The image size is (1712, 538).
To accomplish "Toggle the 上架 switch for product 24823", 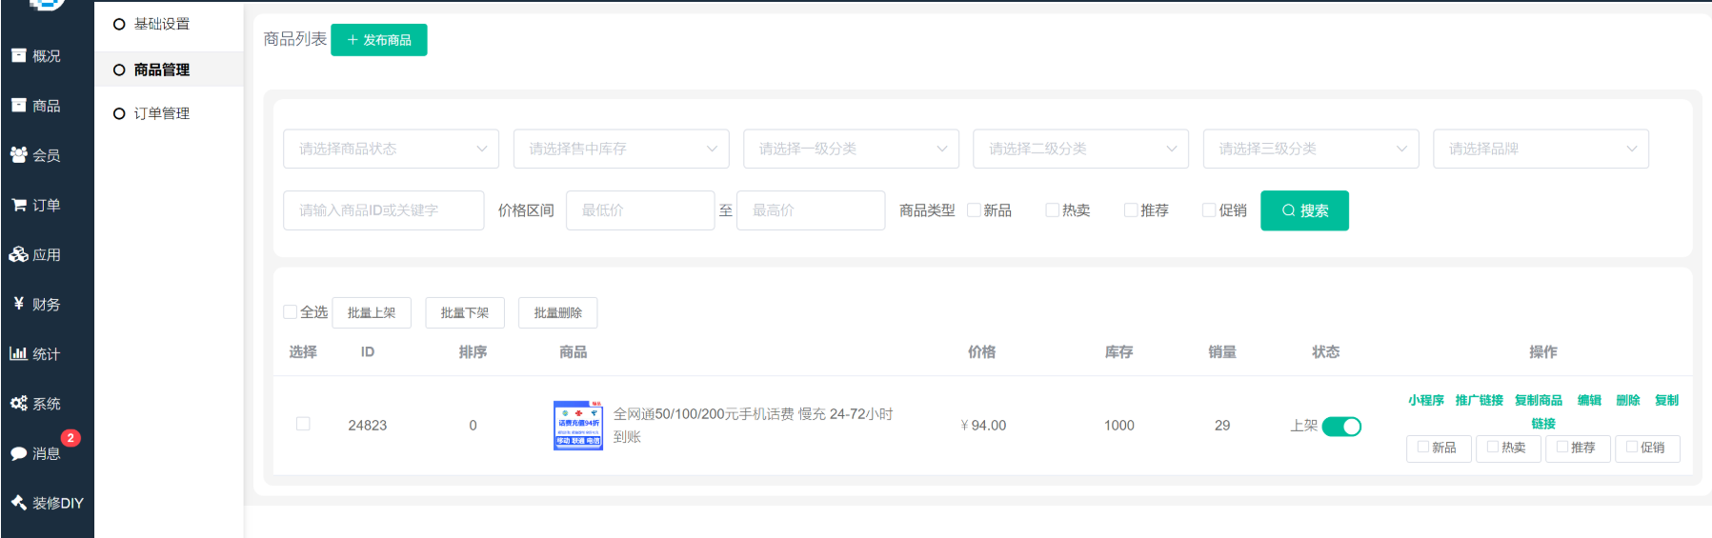I will pos(1341,427).
